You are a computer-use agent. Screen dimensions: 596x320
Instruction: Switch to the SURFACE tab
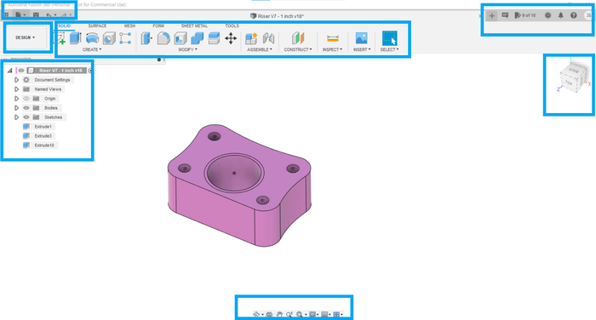tap(97, 26)
